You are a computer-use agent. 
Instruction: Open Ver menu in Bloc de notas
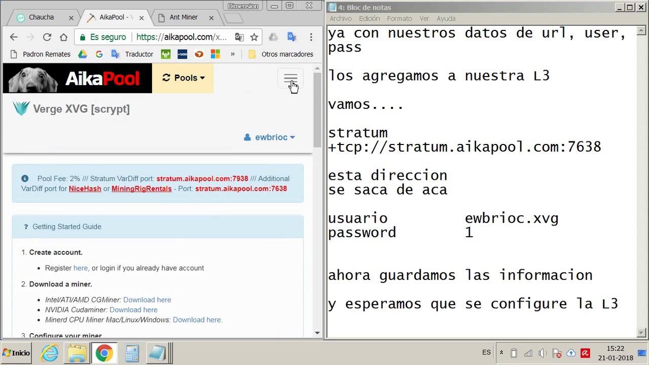click(x=424, y=18)
